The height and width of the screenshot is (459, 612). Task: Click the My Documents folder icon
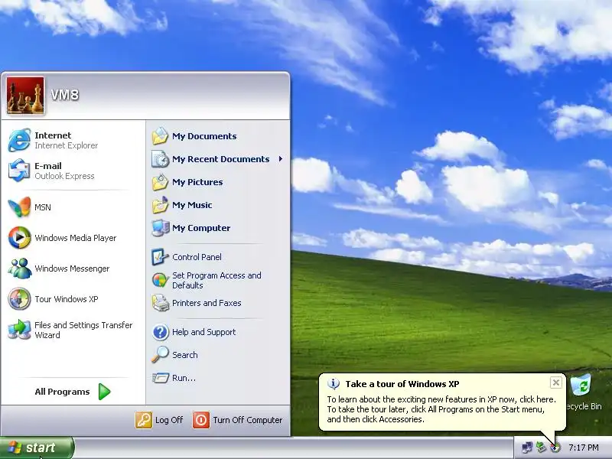[x=160, y=136]
